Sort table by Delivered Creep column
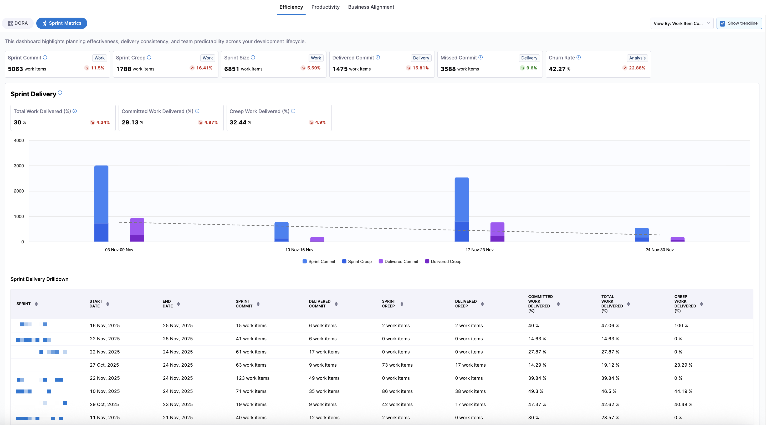The width and height of the screenshot is (766, 425). [x=482, y=304]
